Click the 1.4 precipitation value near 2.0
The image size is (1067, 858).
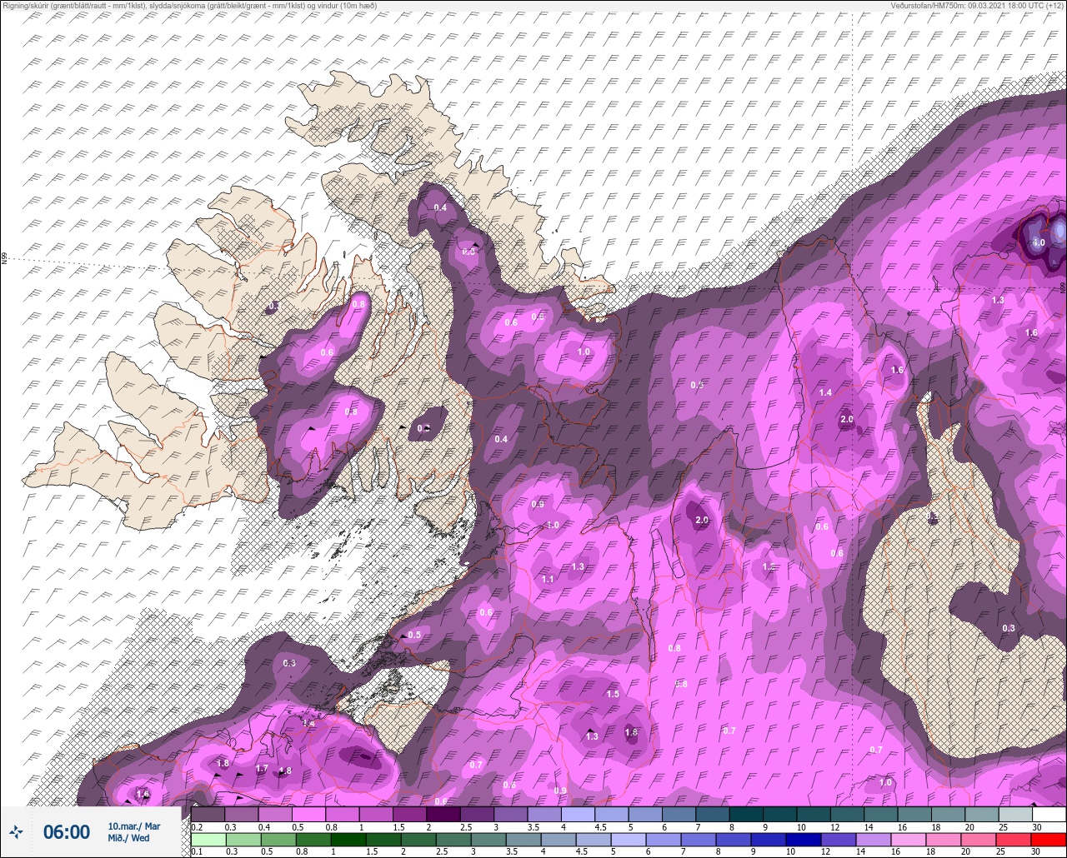825,392
